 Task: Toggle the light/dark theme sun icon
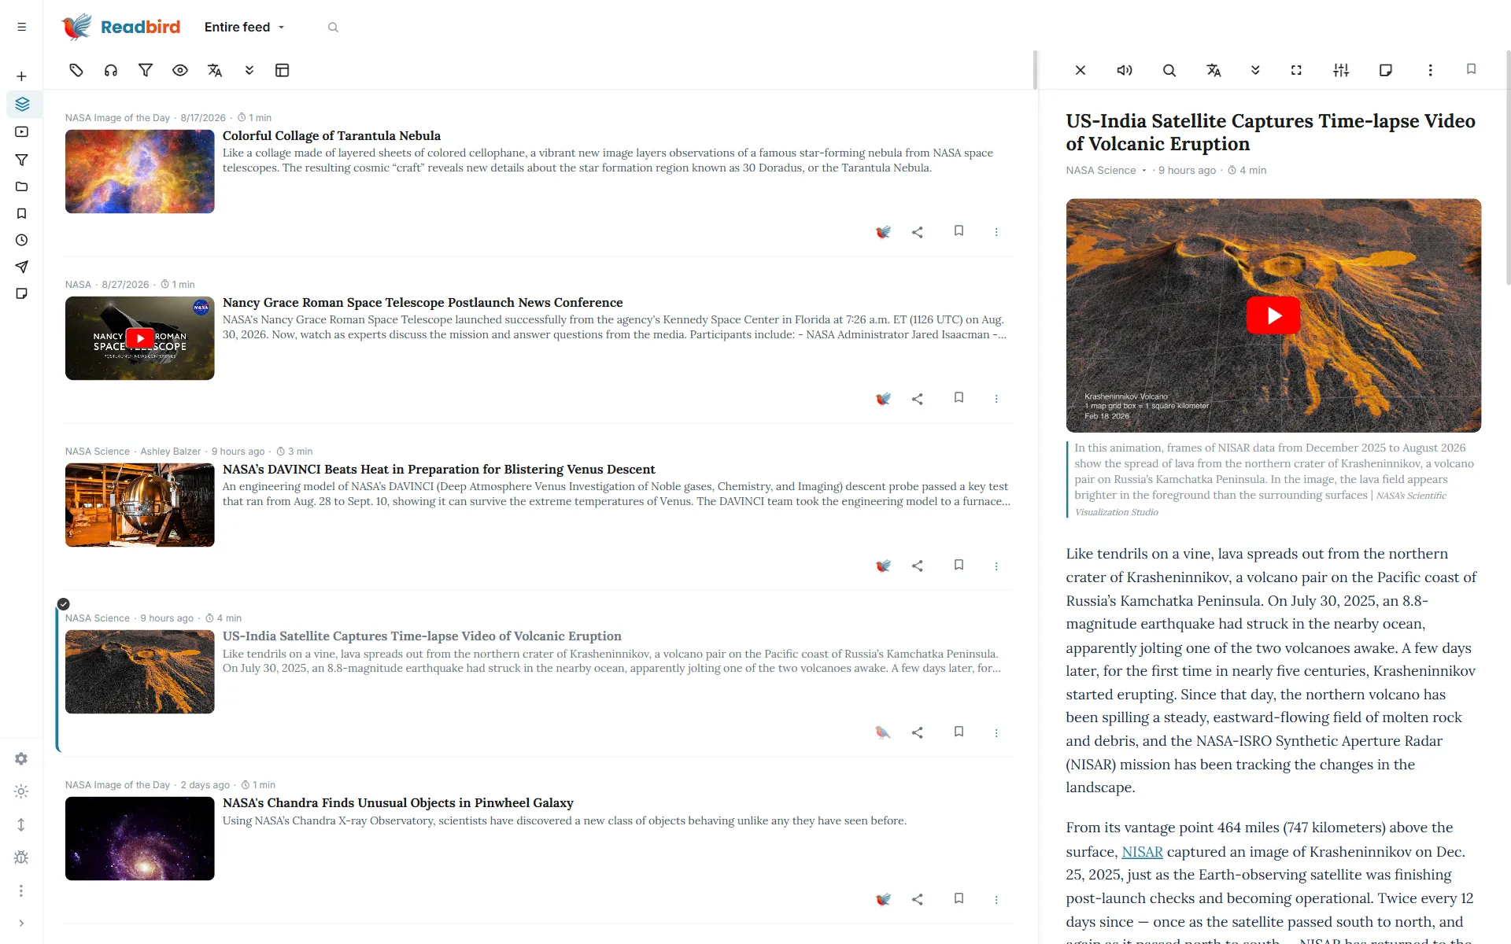[x=21, y=791]
